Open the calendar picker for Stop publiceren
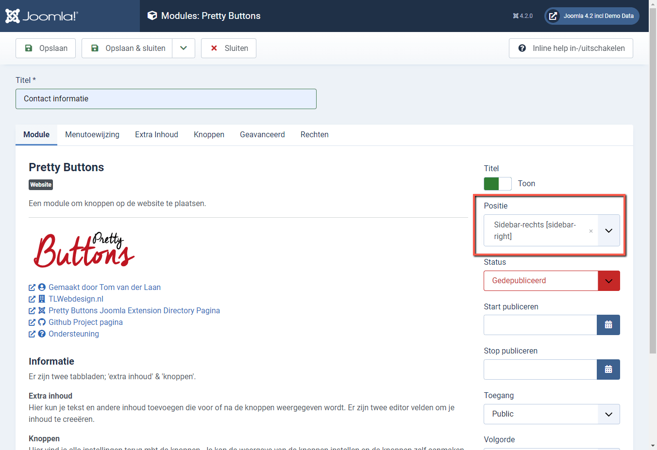657x450 pixels. [608, 369]
